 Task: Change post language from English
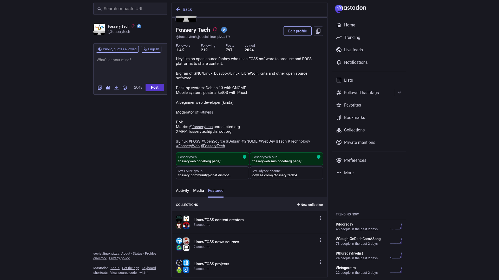point(151,49)
